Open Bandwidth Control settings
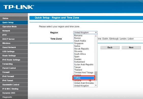The width and height of the screenshot is (143, 99). 14,85
